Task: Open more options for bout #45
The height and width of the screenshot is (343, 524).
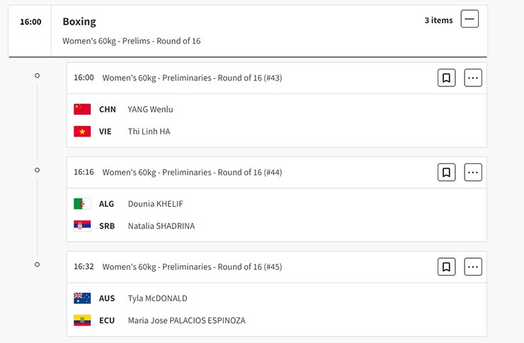Action: click(x=473, y=267)
